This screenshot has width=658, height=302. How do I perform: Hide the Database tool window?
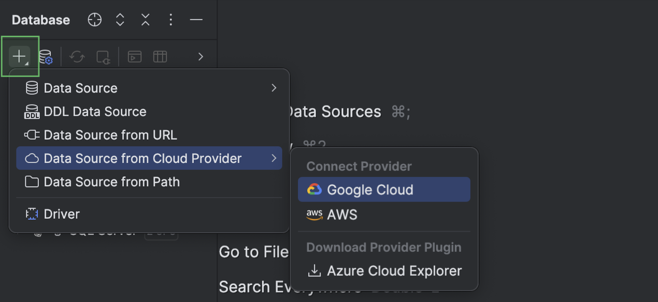point(196,20)
